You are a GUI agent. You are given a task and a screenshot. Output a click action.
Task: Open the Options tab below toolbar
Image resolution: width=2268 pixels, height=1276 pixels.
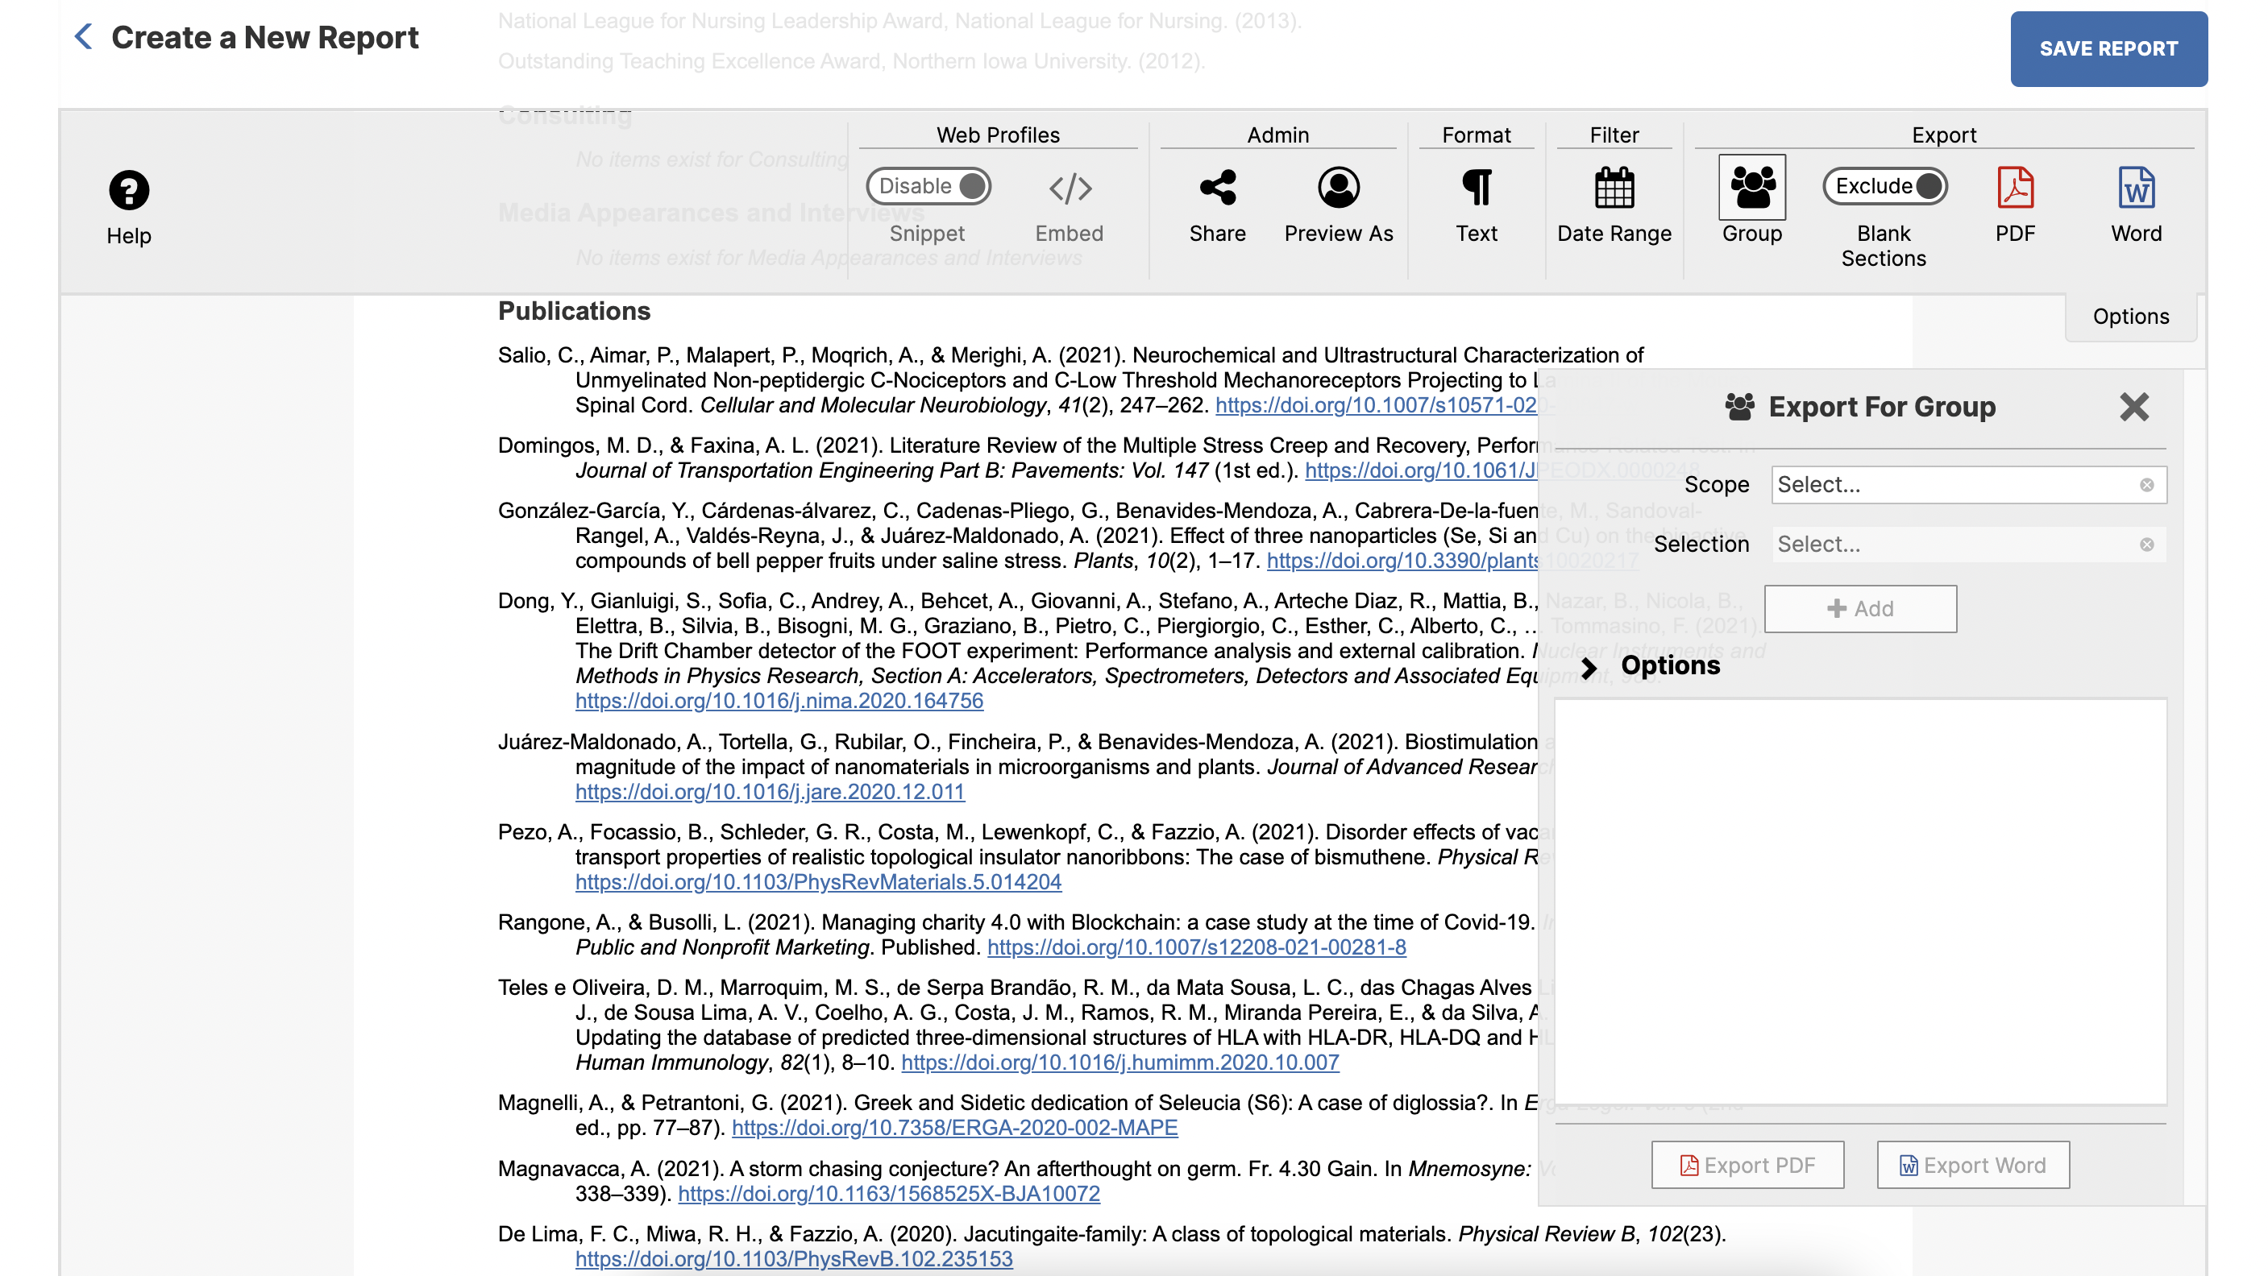point(2131,317)
